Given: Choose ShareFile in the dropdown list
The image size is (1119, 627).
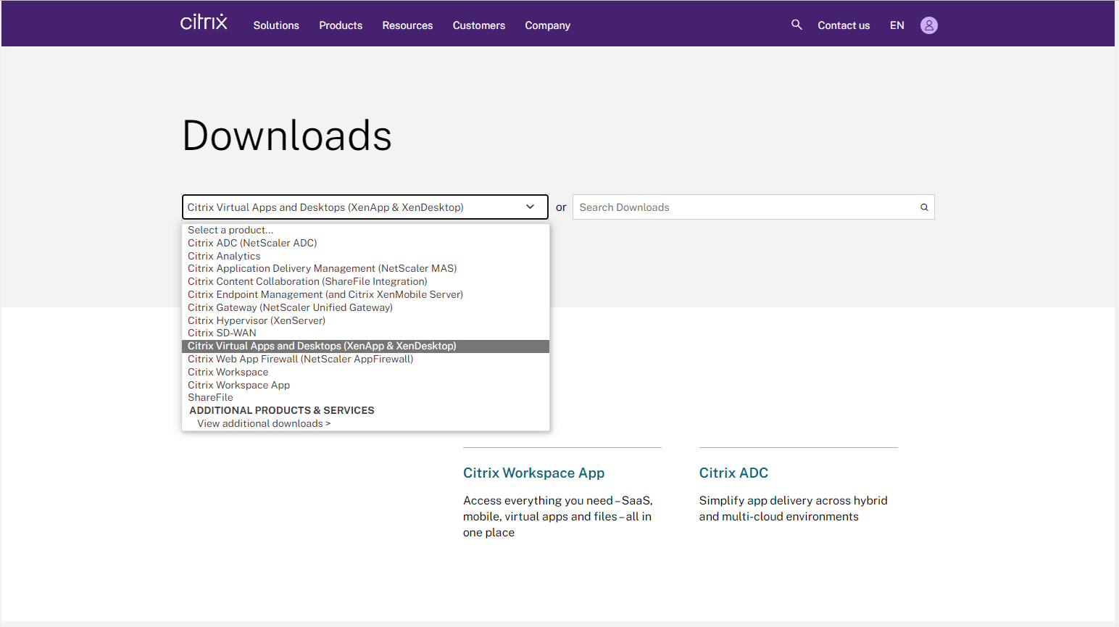Looking at the screenshot, I should pos(210,398).
